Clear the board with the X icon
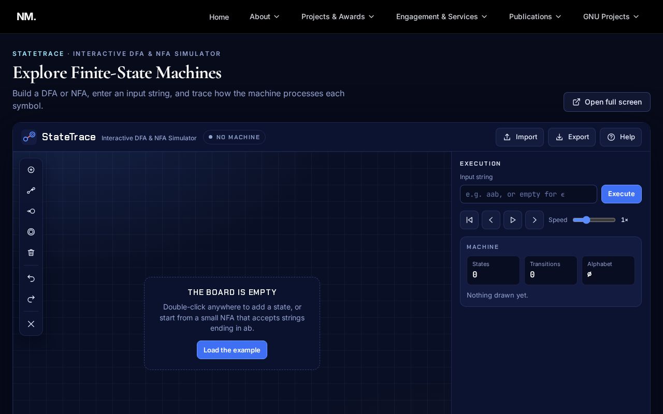This screenshot has width=663, height=414. tap(31, 324)
